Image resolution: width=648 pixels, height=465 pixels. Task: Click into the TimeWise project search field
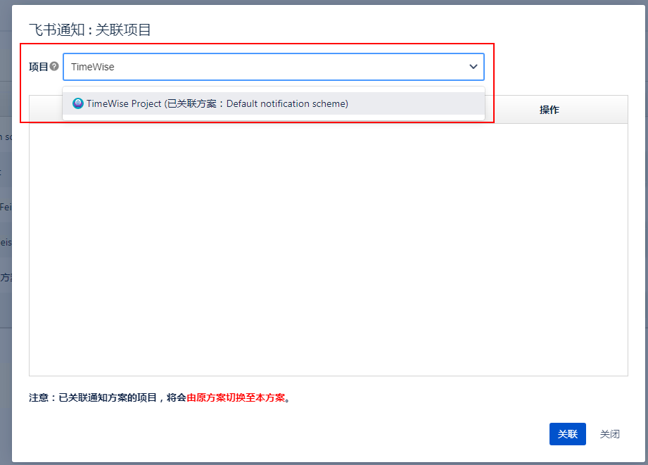click(x=260, y=67)
